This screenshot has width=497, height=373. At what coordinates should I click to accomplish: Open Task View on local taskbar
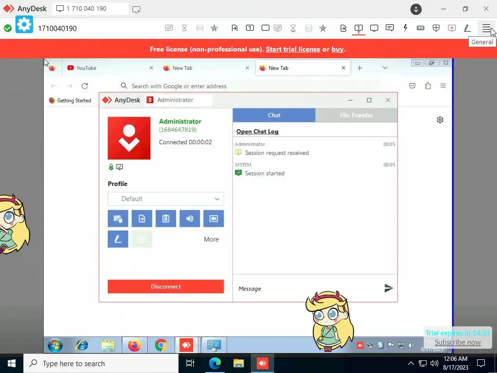coord(190,363)
